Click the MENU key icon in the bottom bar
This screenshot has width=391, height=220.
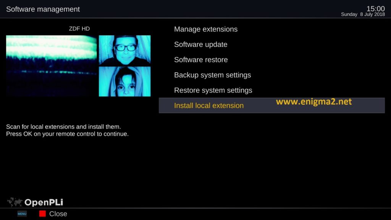[x=22, y=214]
